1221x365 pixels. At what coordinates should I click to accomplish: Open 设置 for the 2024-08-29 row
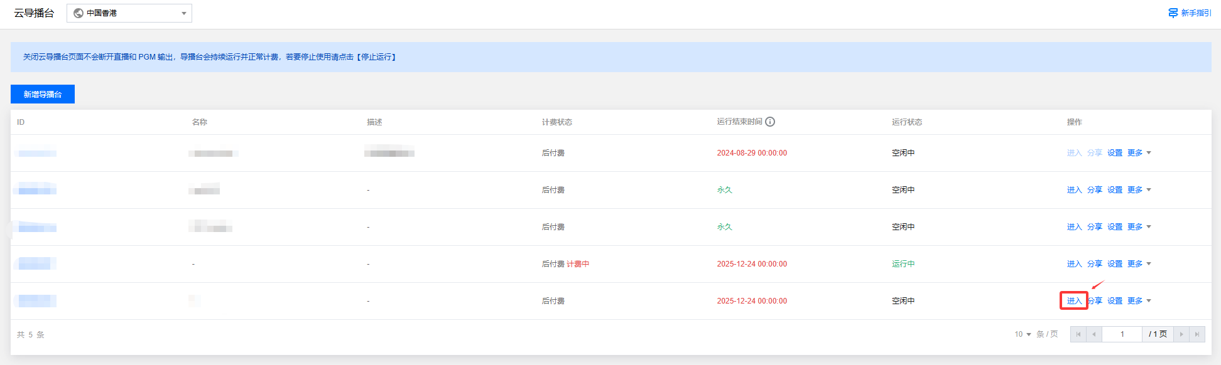click(1115, 153)
